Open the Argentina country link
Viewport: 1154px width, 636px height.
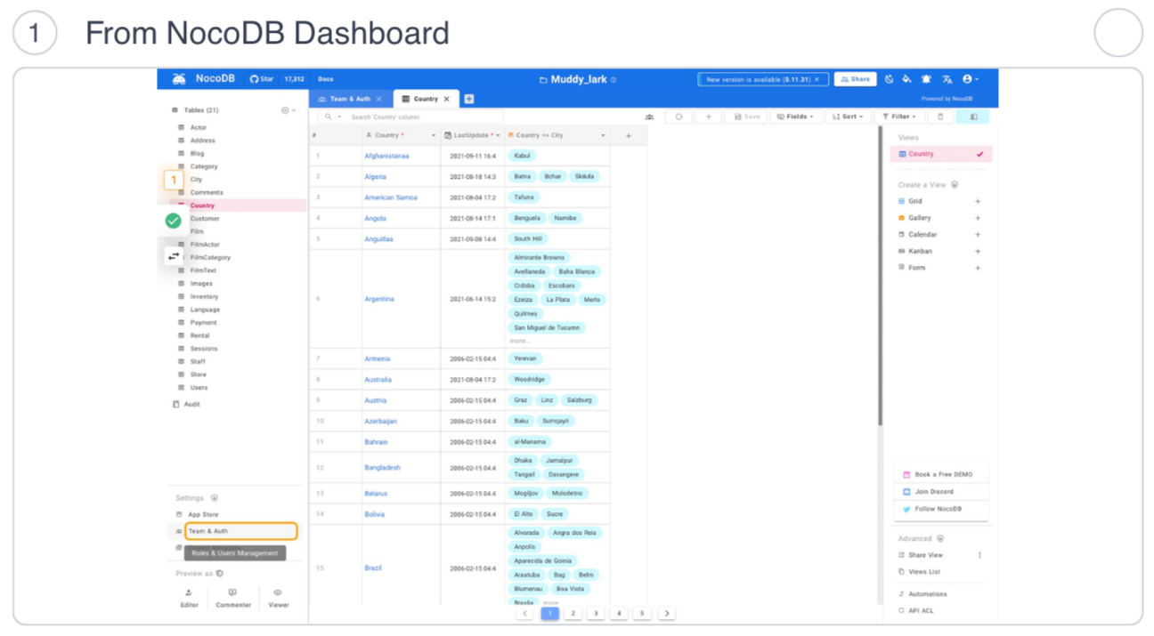click(379, 299)
